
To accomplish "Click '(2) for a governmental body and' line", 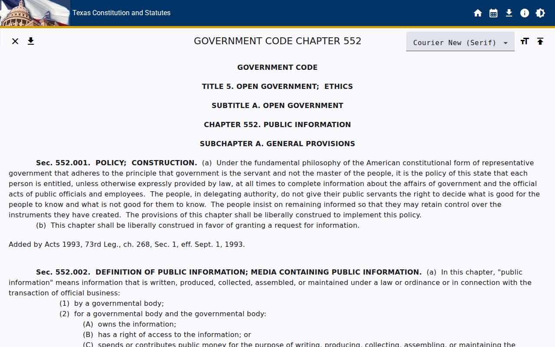I will pyautogui.click(x=163, y=314).
